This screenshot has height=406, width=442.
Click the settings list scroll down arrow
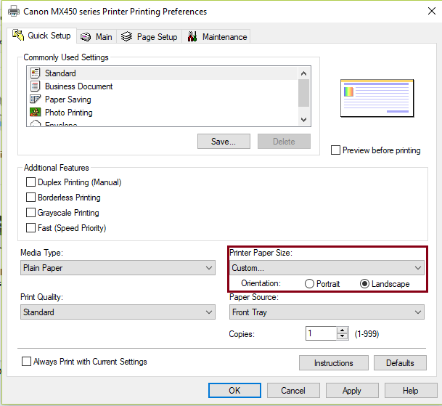303,120
